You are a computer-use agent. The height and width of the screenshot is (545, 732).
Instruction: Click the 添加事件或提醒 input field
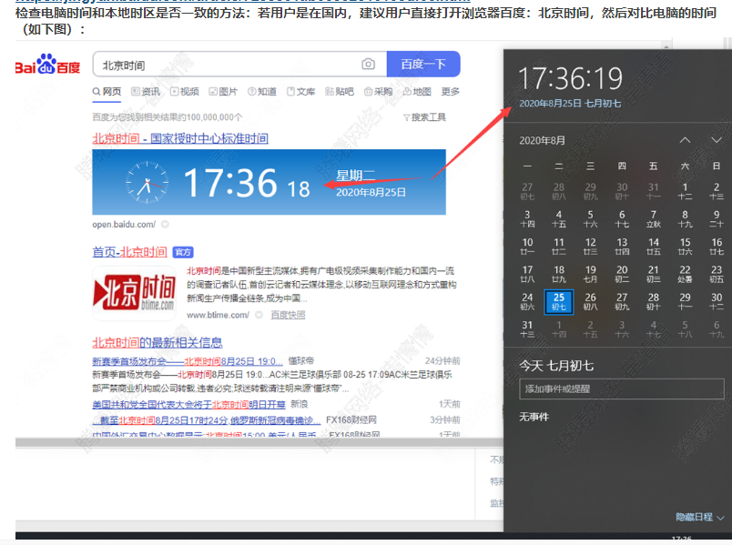[622, 389]
